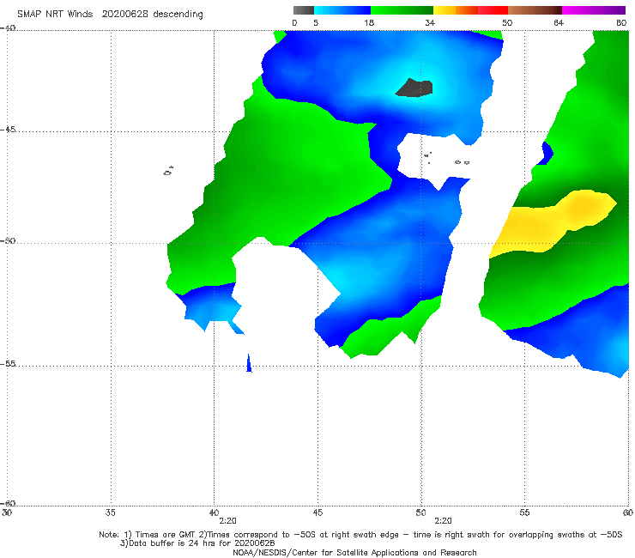Click the "45" longitude axis label
635x558 pixels.
[317, 513]
